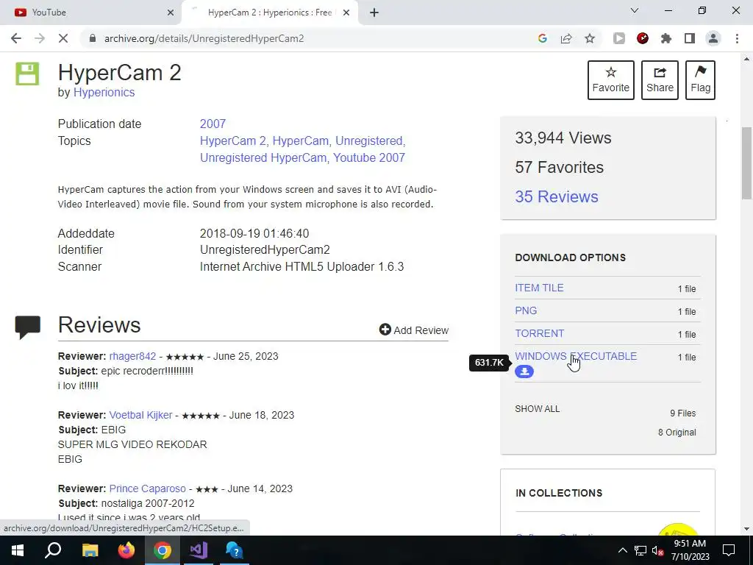Launch Firefox from the taskbar

(126, 550)
